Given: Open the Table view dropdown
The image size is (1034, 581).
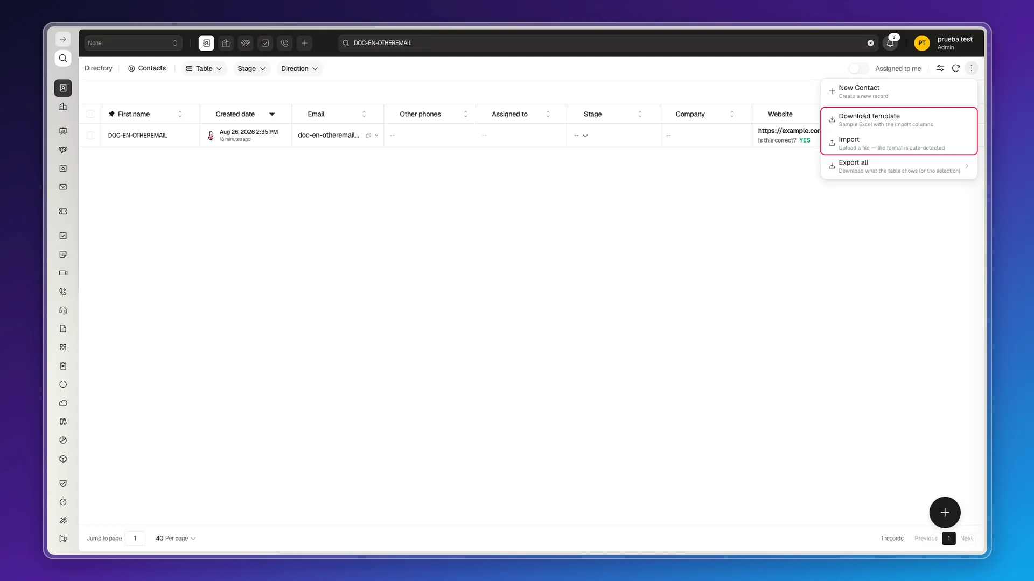Looking at the screenshot, I should point(204,68).
